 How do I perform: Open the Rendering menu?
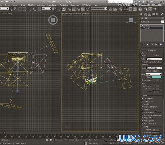coord(64,5)
